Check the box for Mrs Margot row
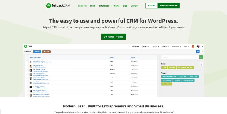Viewport: 227px width, 114px height. point(27,70)
